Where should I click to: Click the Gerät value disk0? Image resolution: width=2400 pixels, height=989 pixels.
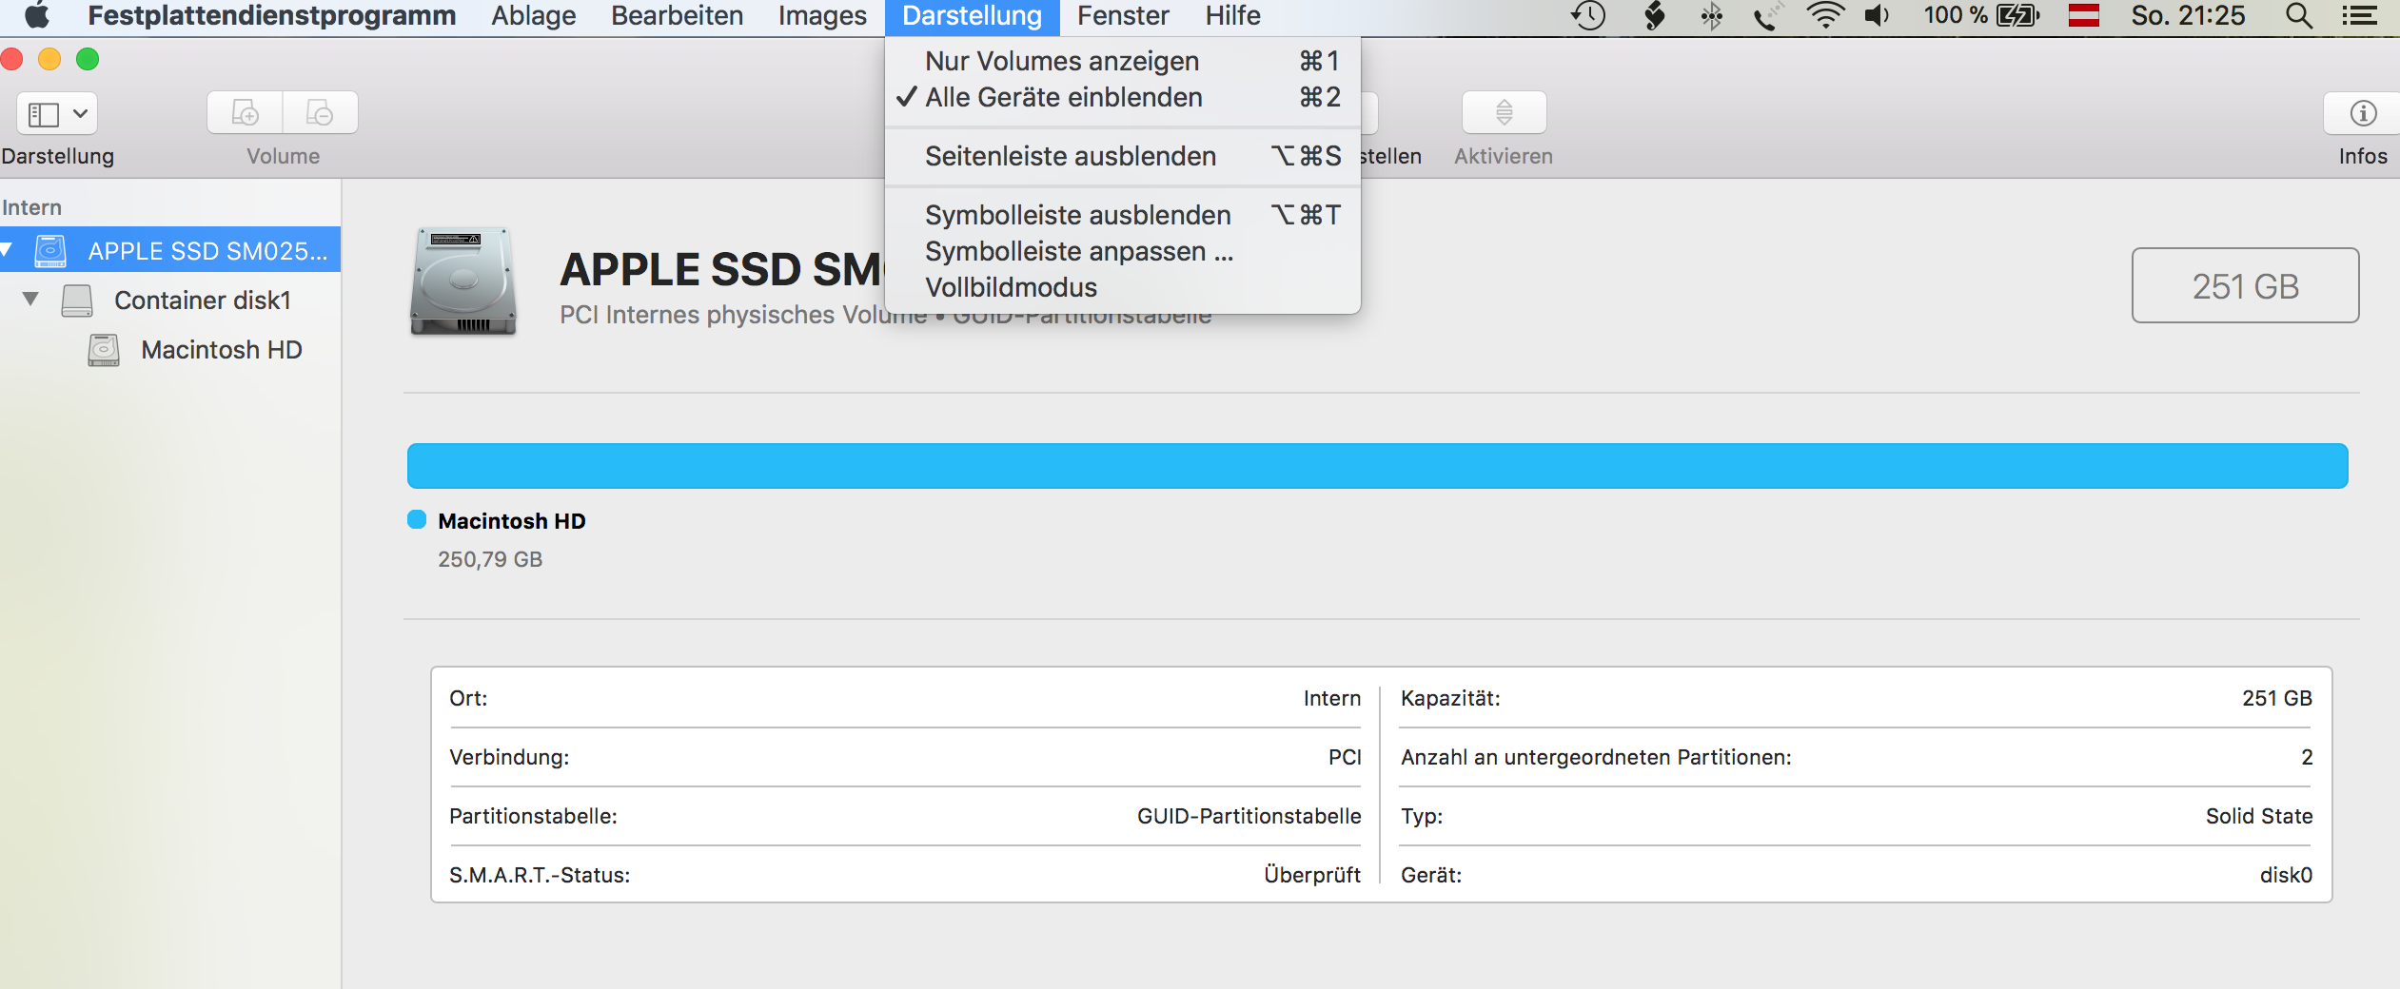click(x=2286, y=875)
